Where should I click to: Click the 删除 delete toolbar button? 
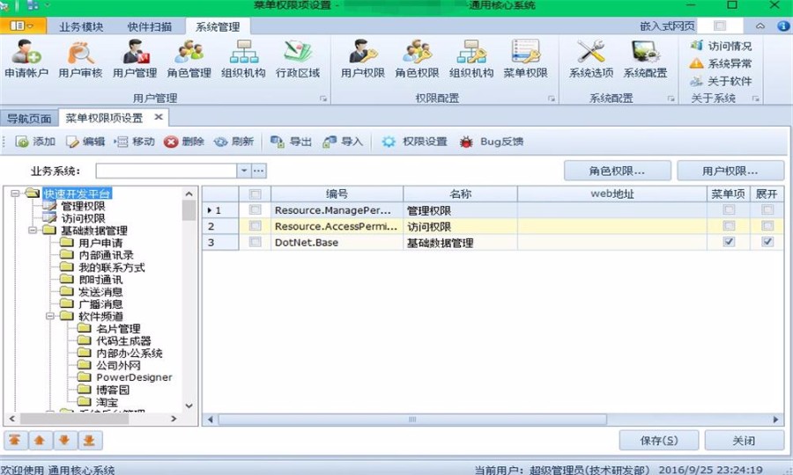click(184, 142)
